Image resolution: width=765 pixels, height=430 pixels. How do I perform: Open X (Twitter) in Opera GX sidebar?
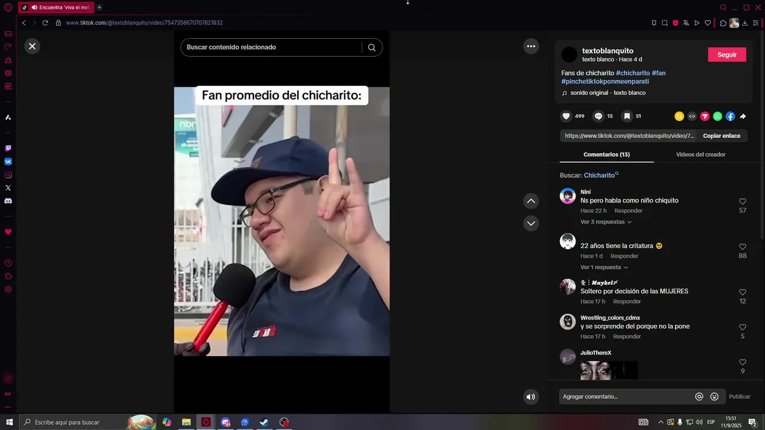pyautogui.click(x=8, y=188)
